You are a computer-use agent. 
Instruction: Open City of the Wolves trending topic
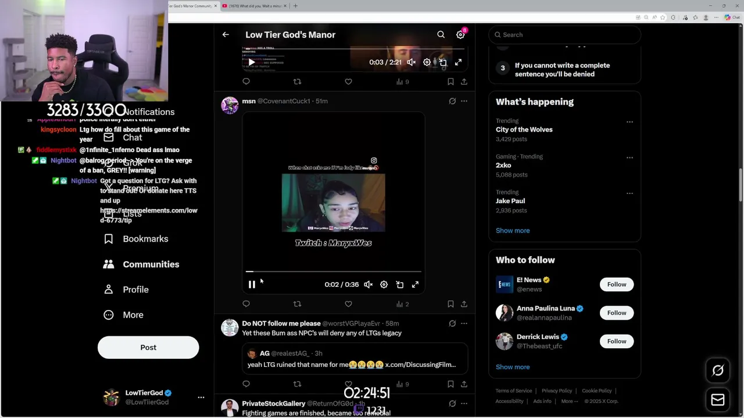point(524,129)
